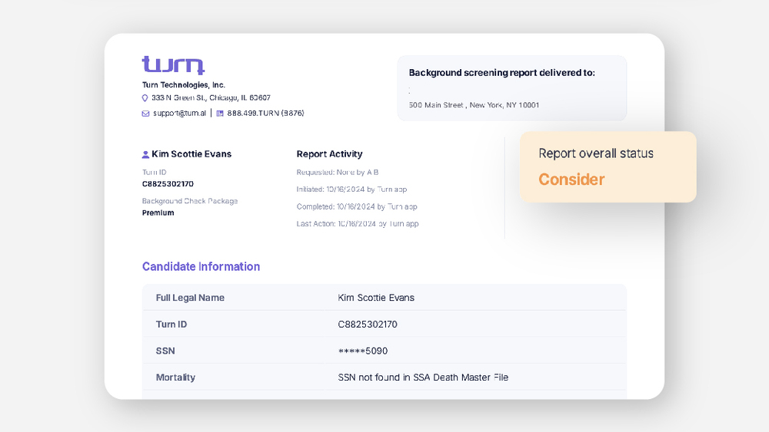Click 'Initiated: 10/16/2024 by Turn app' line
This screenshot has width=769, height=432.
(351, 190)
